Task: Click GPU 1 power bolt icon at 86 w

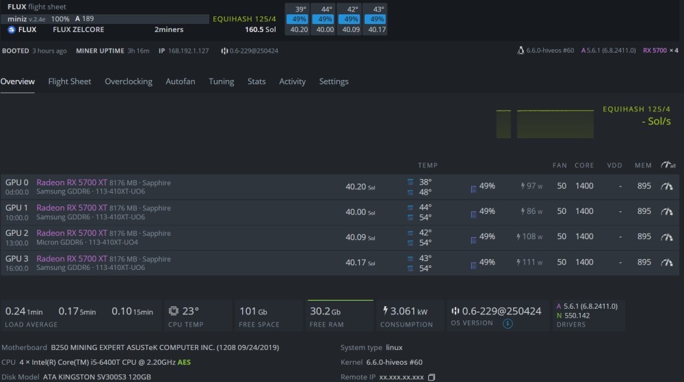Action: 523,211
